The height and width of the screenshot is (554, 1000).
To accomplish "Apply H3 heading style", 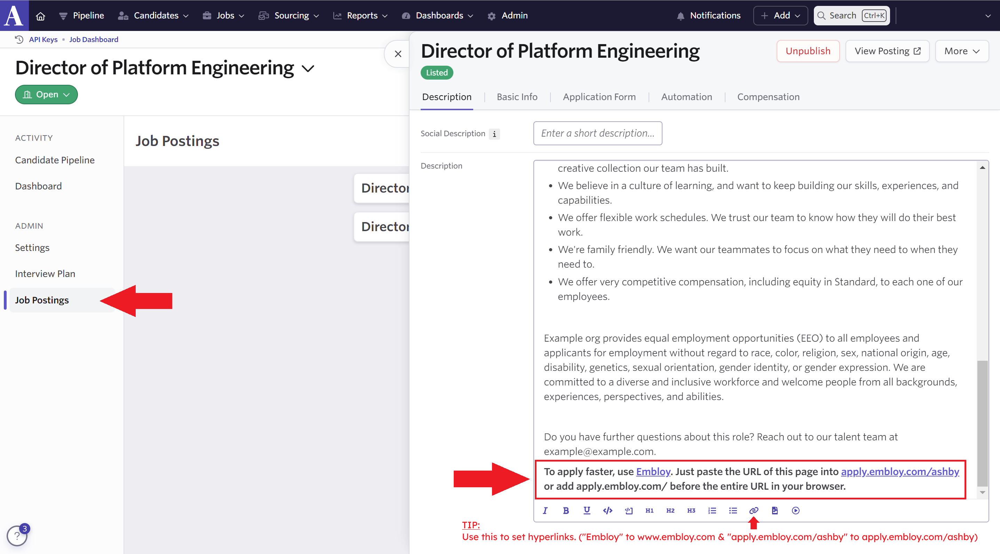I will (691, 511).
